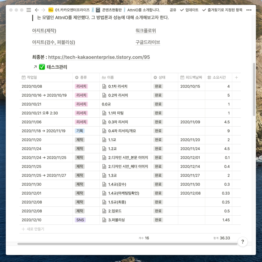The height and width of the screenshot is (262, 262).
Task: Select the purple SNS tag
Action: [x=80, y=220]
